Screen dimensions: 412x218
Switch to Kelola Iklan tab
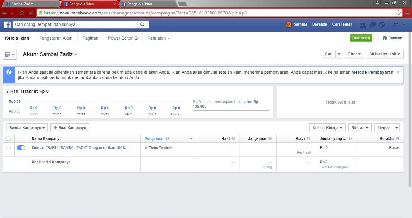[17, 38]
